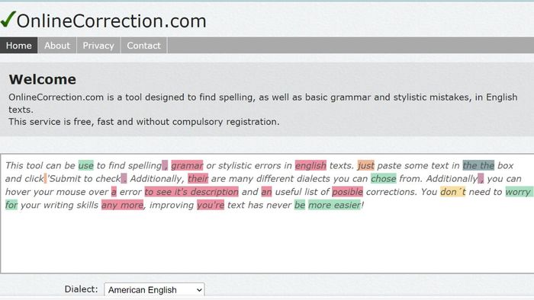Click the misspelled word 'gramar'
The width and height of the screenshot is (534, 300).
click(187, 165)
